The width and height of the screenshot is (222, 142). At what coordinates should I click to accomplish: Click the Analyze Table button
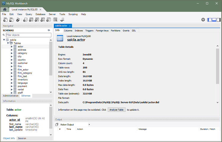[x=116, y=109]
